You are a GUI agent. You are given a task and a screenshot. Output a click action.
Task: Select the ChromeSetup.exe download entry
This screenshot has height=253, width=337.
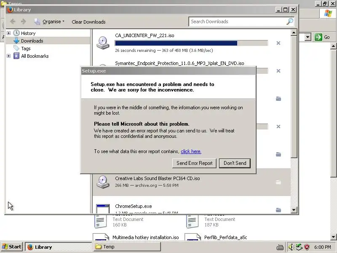tap(191, 205)
